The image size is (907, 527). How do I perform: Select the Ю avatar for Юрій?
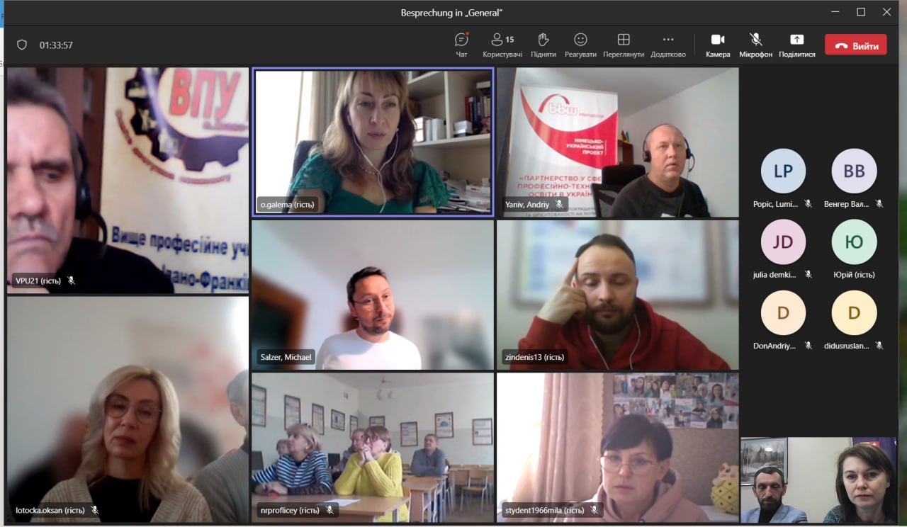tap(854, 242)
